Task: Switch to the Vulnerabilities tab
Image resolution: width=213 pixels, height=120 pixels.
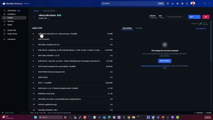Action: (x=127, y=28)
